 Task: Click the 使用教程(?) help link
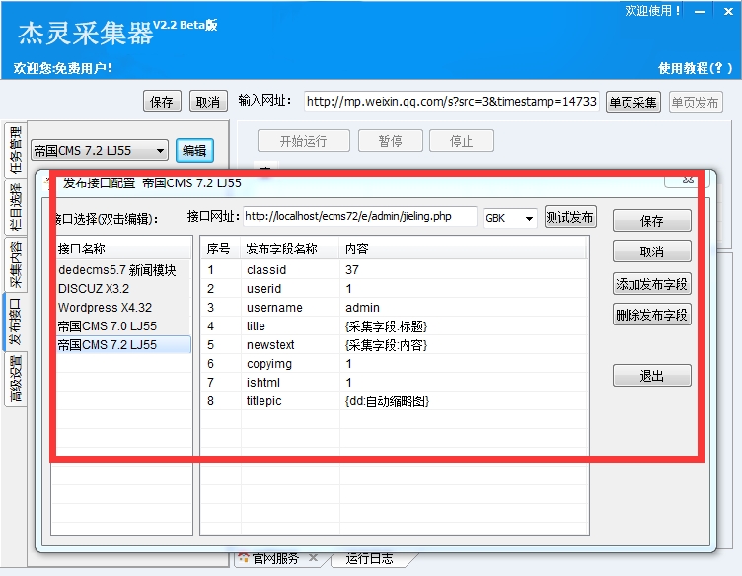tap(696, 68)
